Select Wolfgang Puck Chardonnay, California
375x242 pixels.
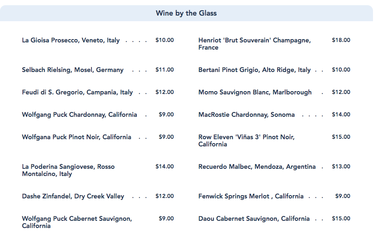click(x=79, y=115)
